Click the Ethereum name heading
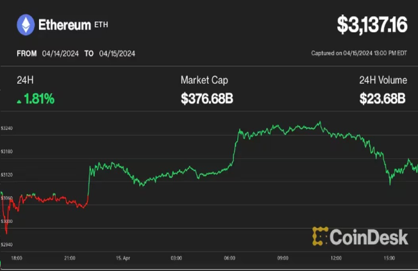The image size is (418, 271). tap(65, 25)
